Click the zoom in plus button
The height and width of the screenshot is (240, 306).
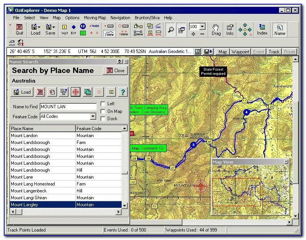(193, 34)
